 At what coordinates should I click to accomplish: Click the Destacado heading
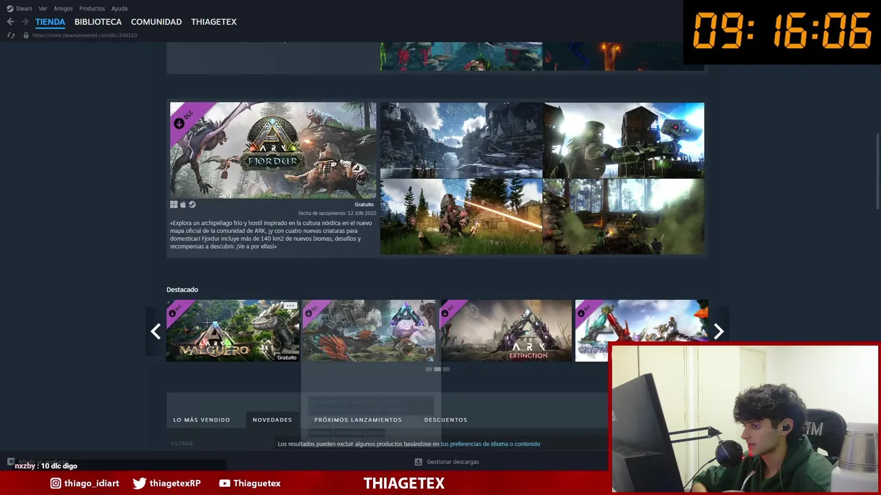(x=182, y=289)
